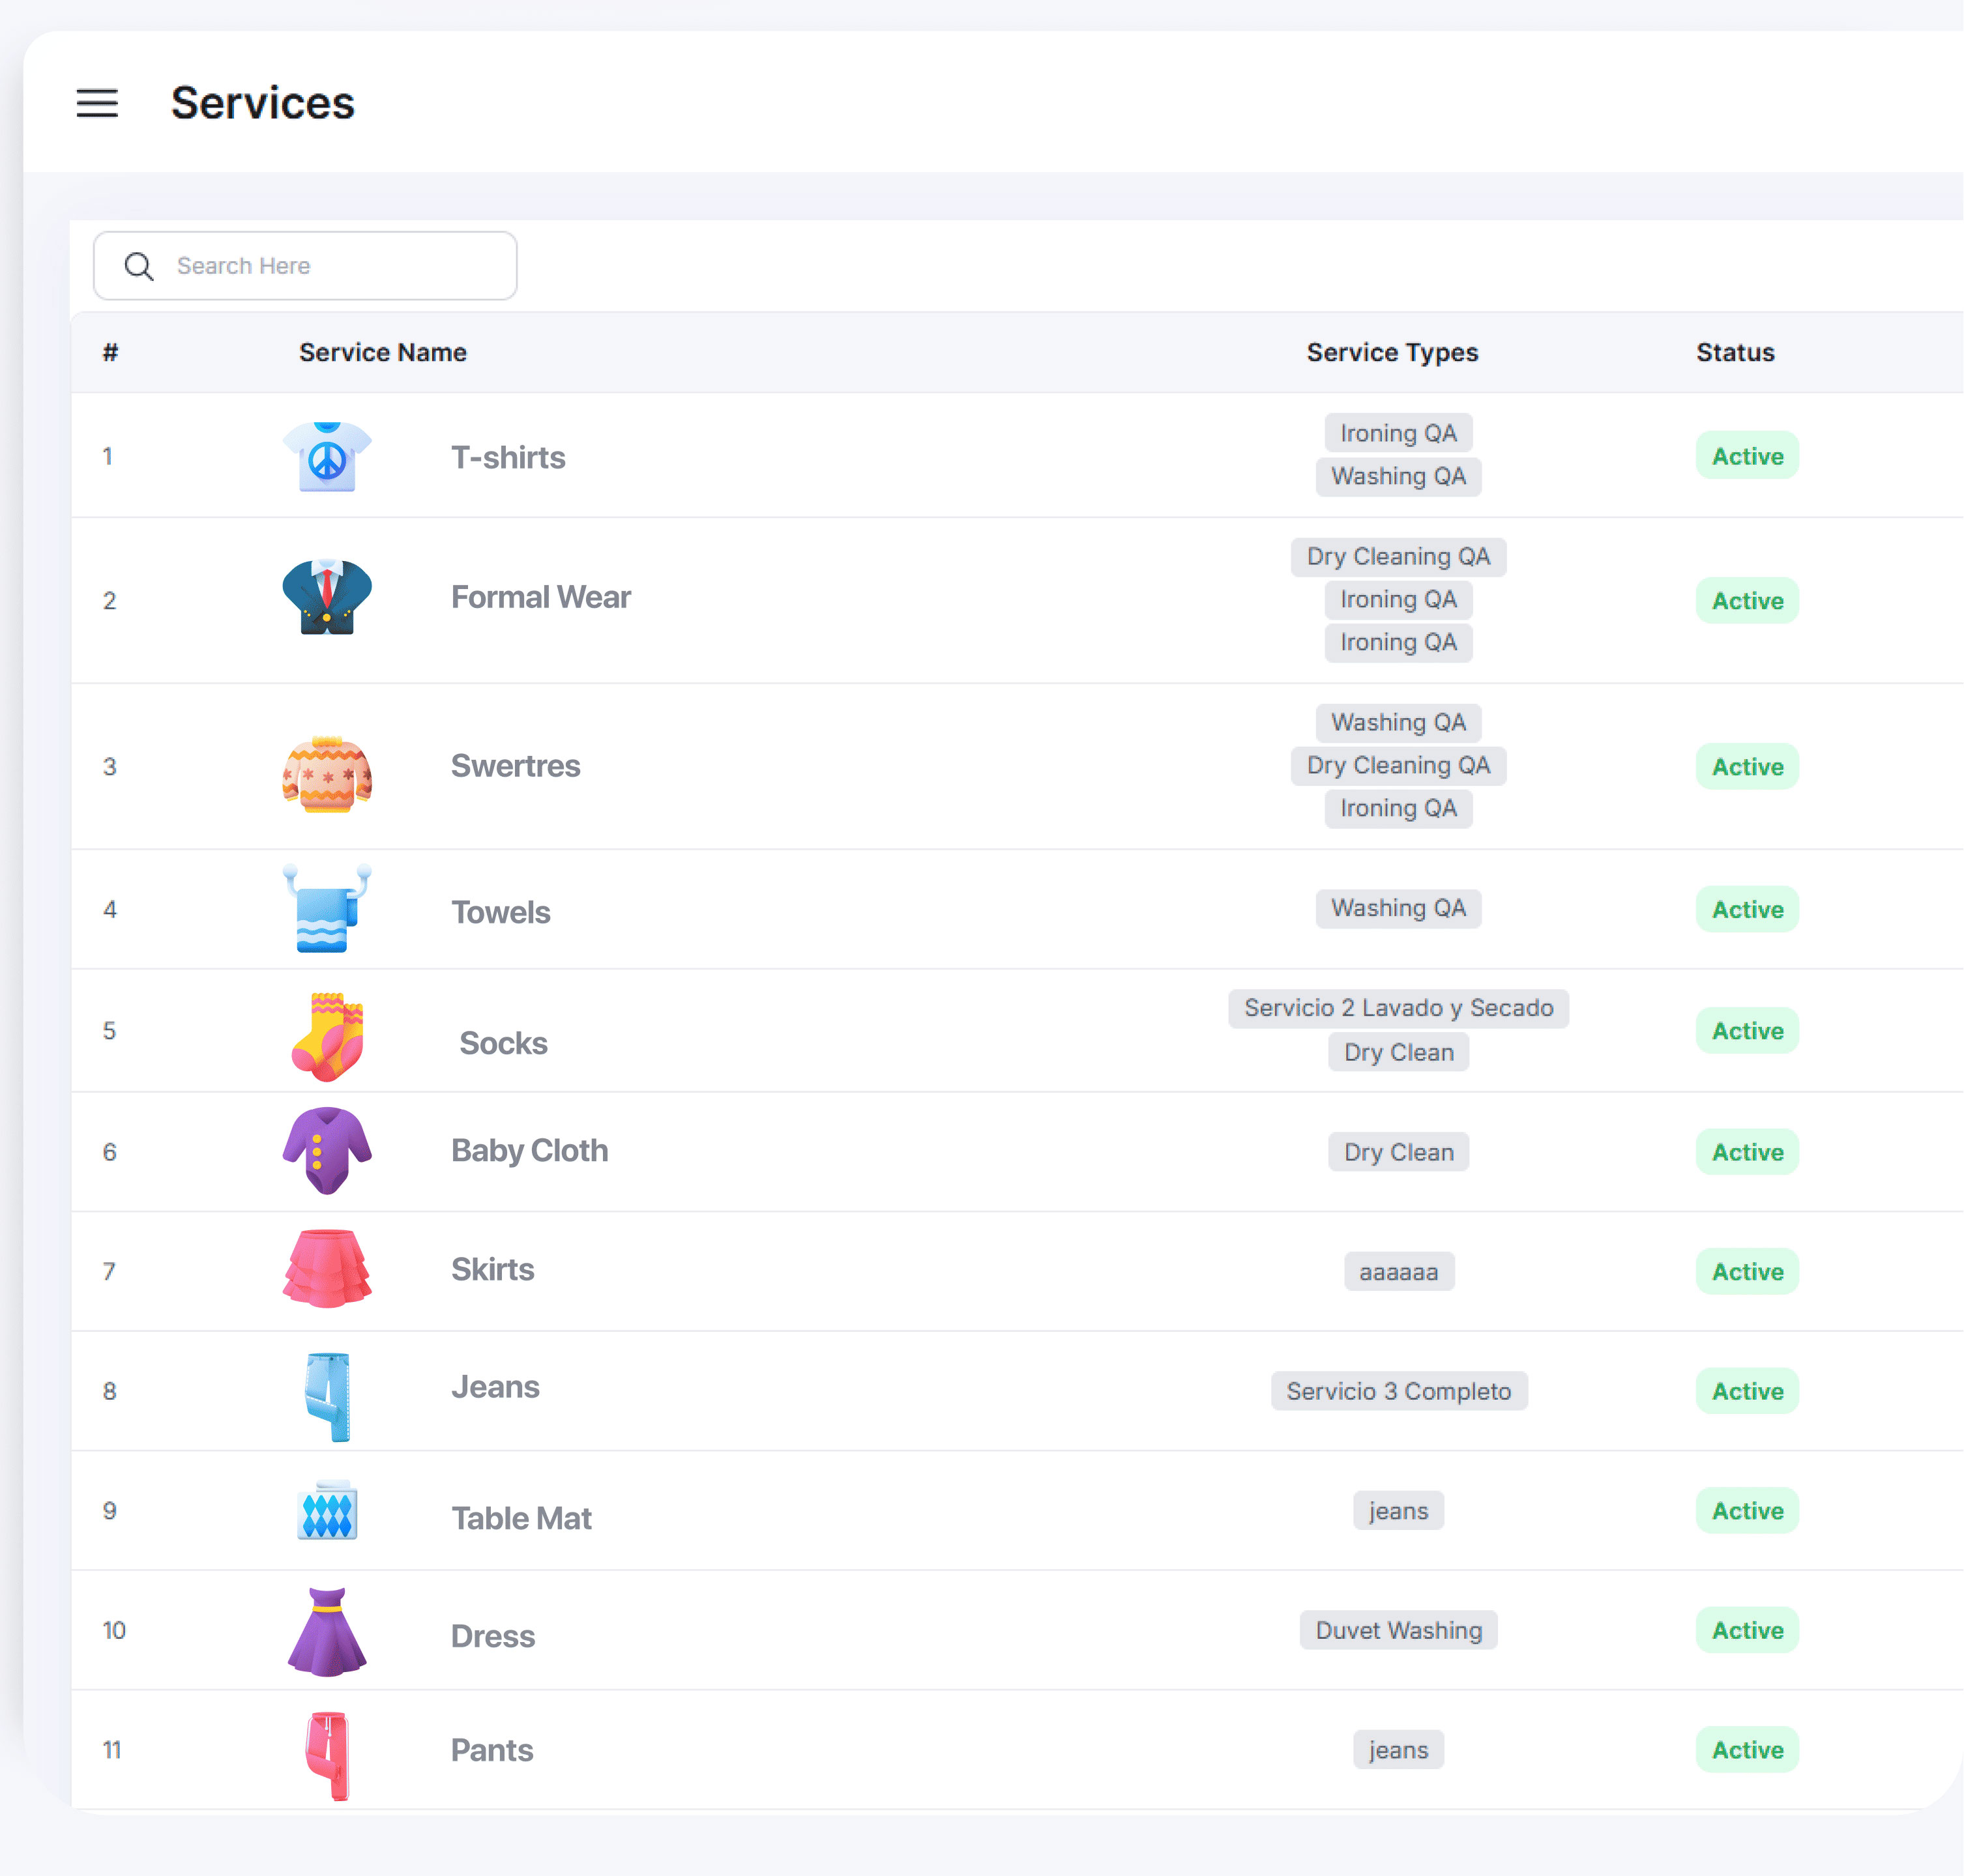Click the Status column header
Image resolution: width=1964 pixels, height=1876 pixels.
tap(1735, 352)
